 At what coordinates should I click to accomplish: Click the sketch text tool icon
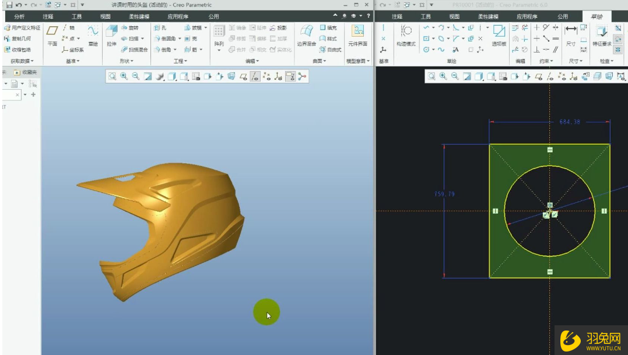(455, 50)
